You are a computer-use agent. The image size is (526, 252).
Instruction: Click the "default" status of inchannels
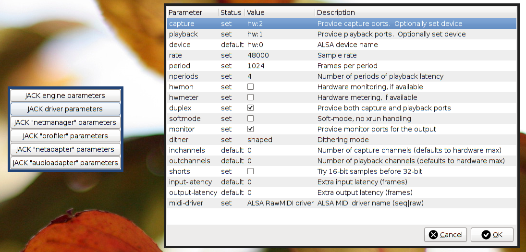click(x=232, y=150)
